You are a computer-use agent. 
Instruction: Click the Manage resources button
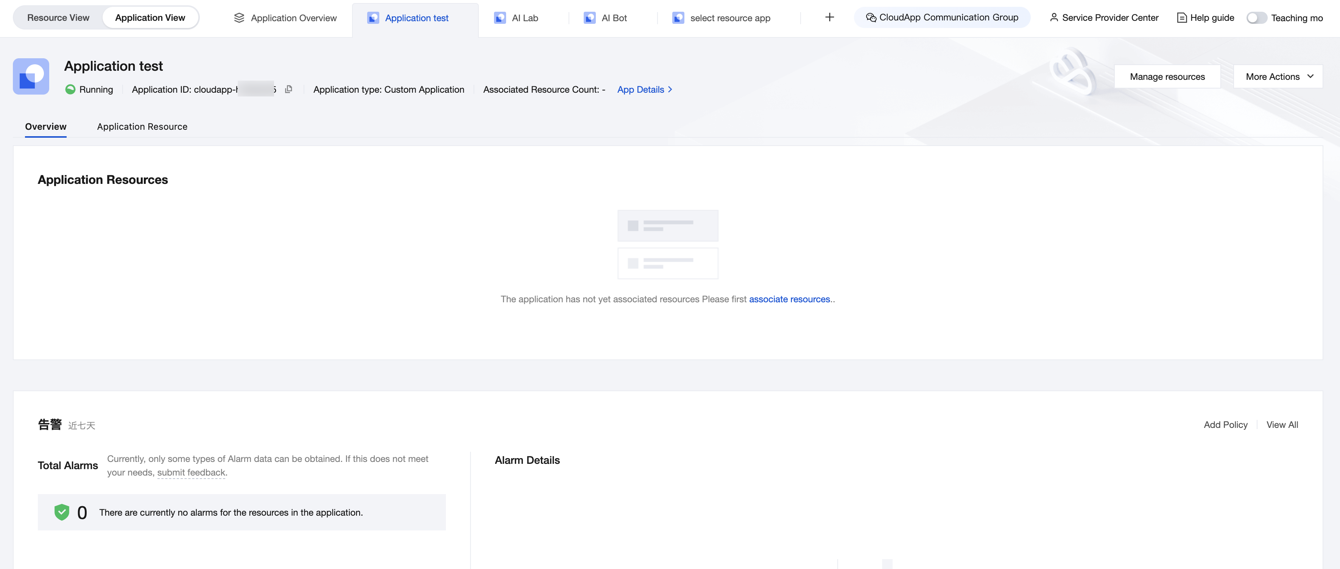click(x=1167, y=76)
